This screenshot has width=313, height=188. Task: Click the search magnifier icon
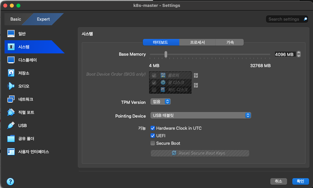point(305,19)
